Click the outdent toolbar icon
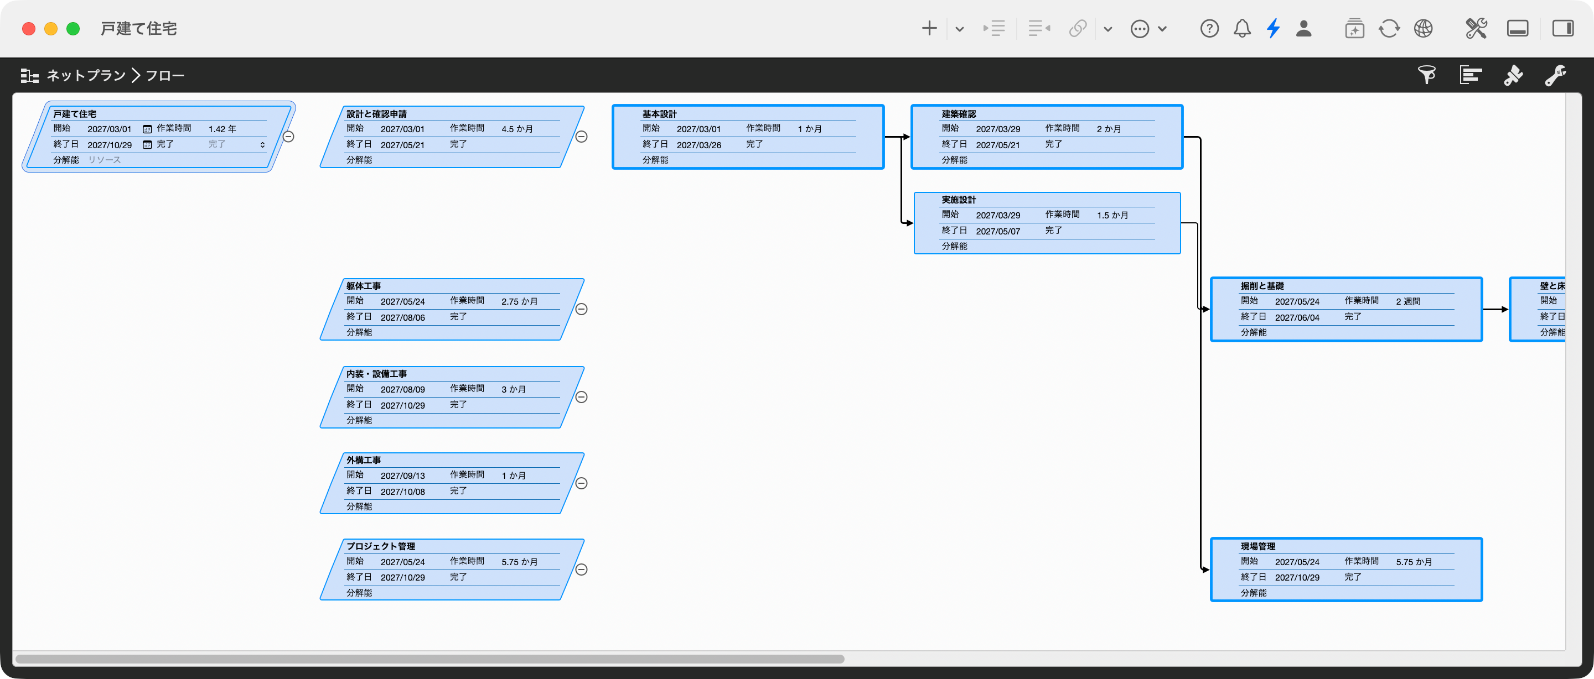The height and width of the screenshot is (679, 1594). point(1039,28)
